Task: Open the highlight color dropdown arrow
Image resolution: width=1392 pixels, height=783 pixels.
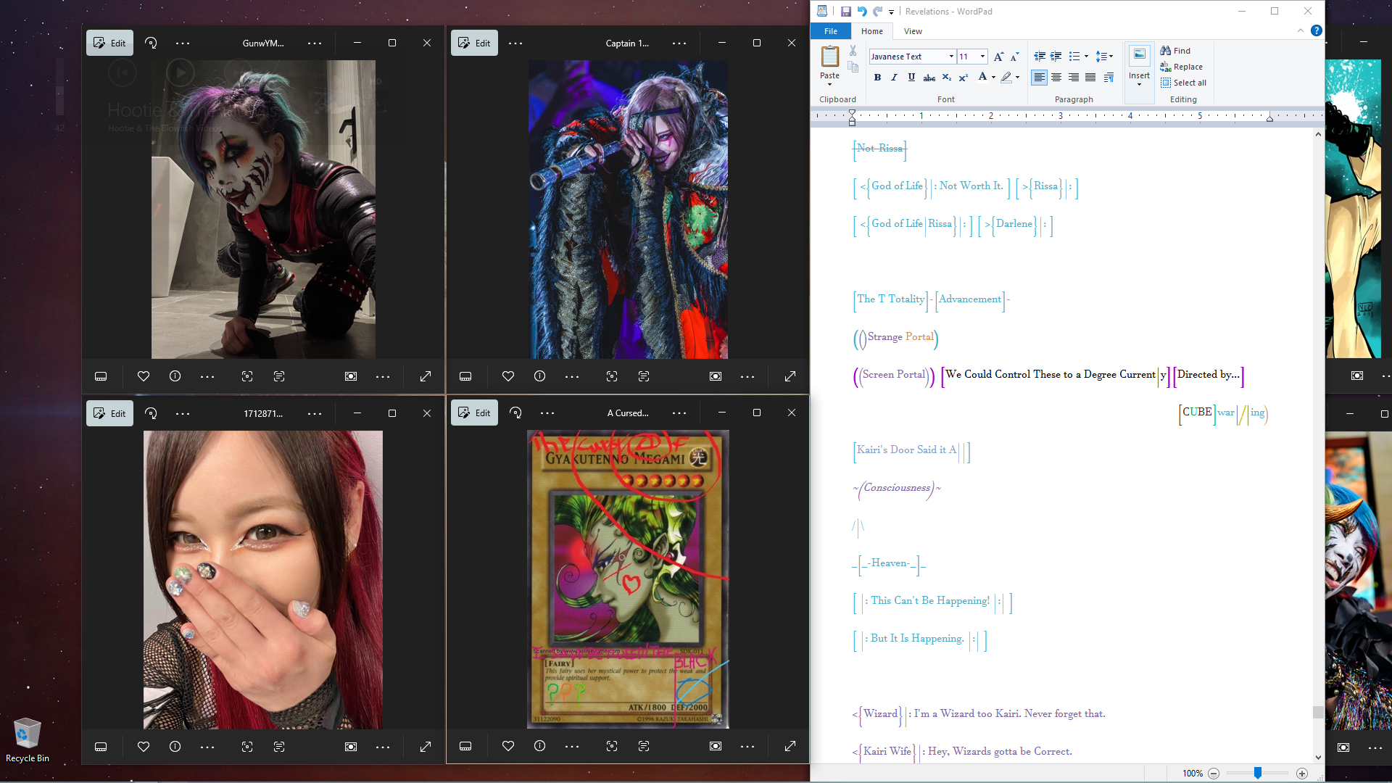Action: (x=1017, y=78)
